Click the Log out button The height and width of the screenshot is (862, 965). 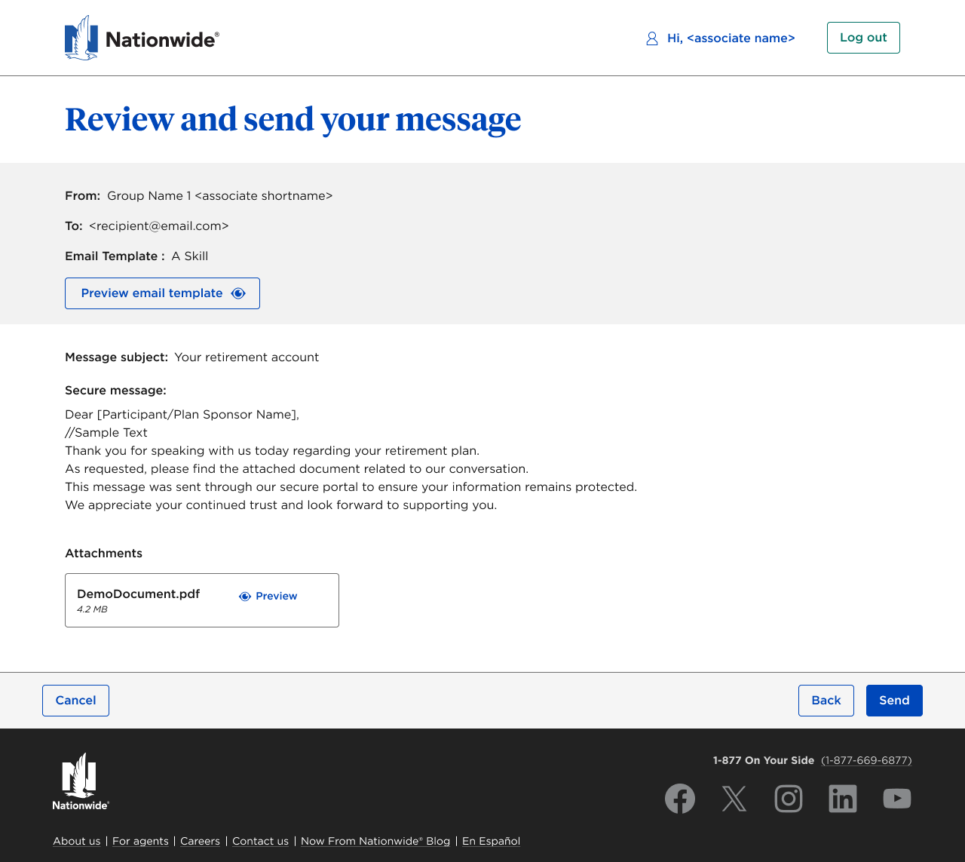coord(863,38)
